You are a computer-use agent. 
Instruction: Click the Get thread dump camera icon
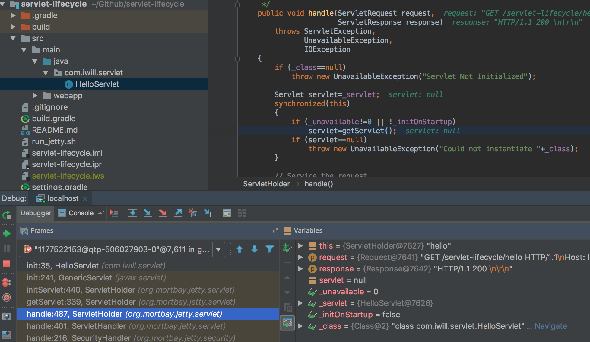pyautogui.click(x=7, y=316)
